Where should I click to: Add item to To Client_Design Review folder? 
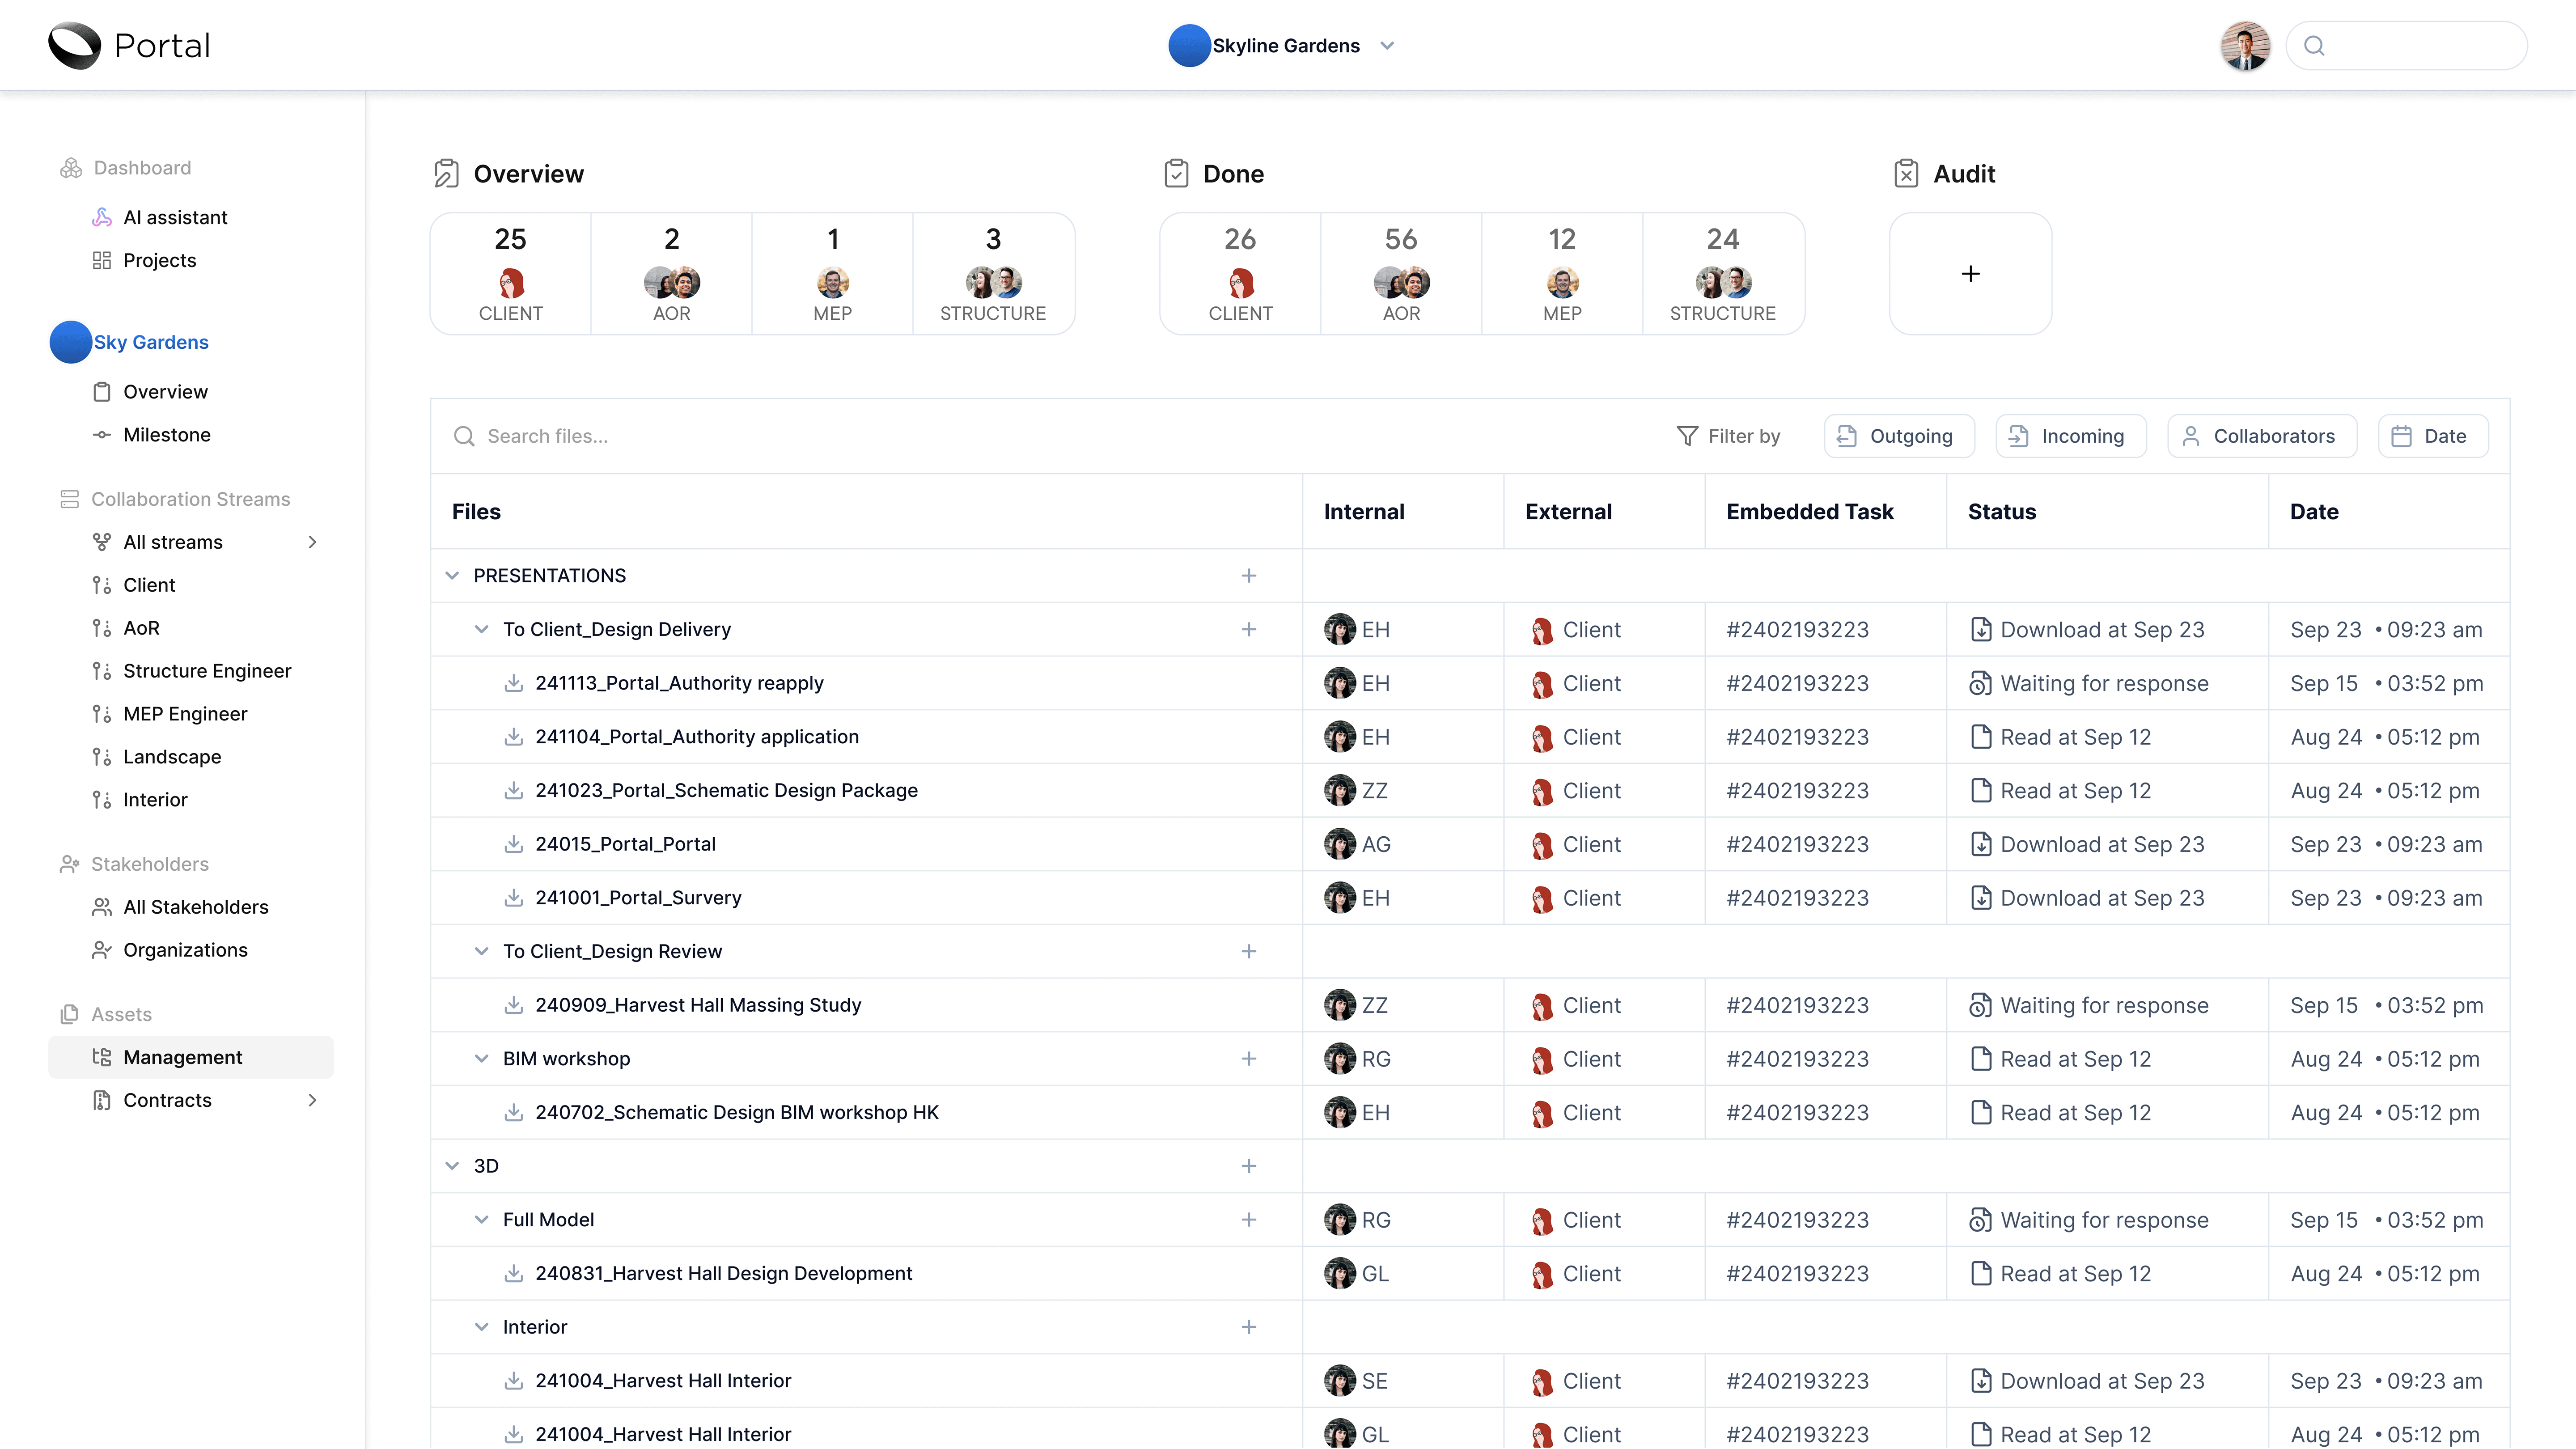[1249, 951]
